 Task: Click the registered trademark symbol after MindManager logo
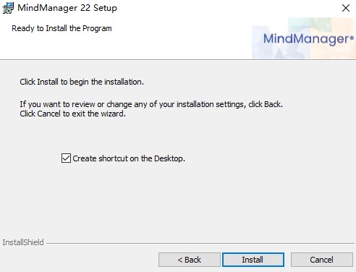[x=352, y=38]
